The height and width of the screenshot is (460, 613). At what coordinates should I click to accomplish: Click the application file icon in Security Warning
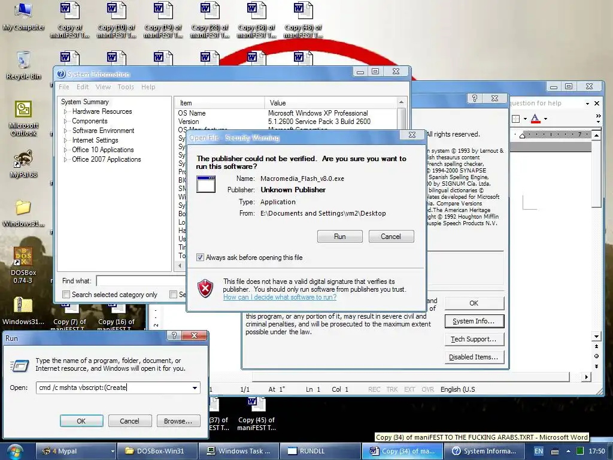[206, 184]
